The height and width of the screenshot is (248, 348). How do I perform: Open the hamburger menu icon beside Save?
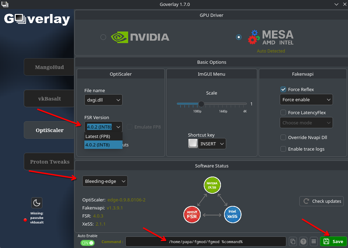314,242
